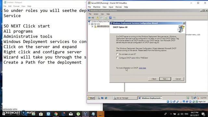Click the Back button in wizard

tap(154, 79)
